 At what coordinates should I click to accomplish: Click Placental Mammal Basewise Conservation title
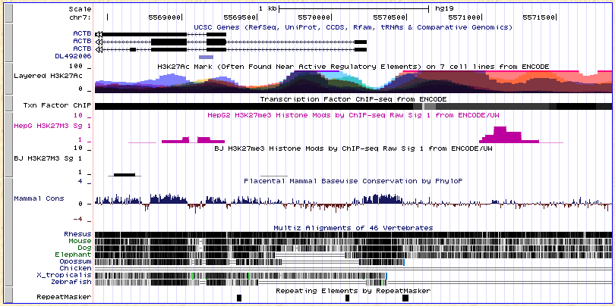(x=353, y=181)
